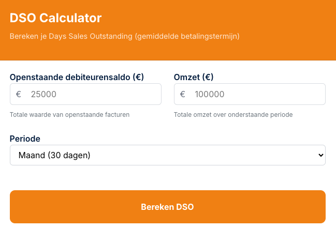The height and width of the screenshot is (229, 336).
Task: Select the 'Maand (30 dagen)' option text
Action: (x=54, y=155)
